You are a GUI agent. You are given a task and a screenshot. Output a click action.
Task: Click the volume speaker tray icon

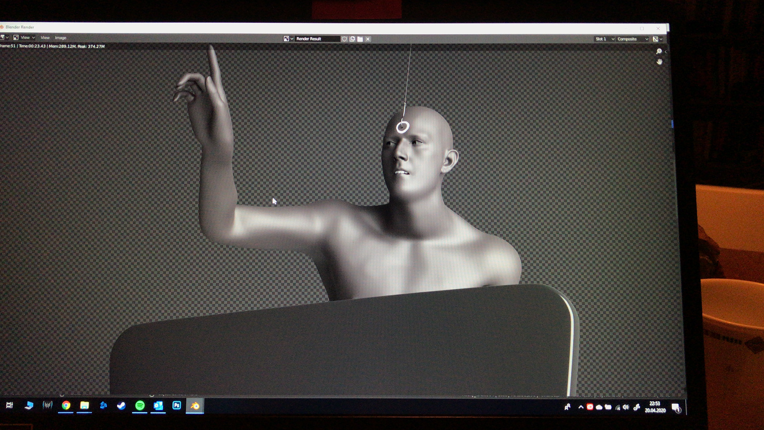[626, 407]
